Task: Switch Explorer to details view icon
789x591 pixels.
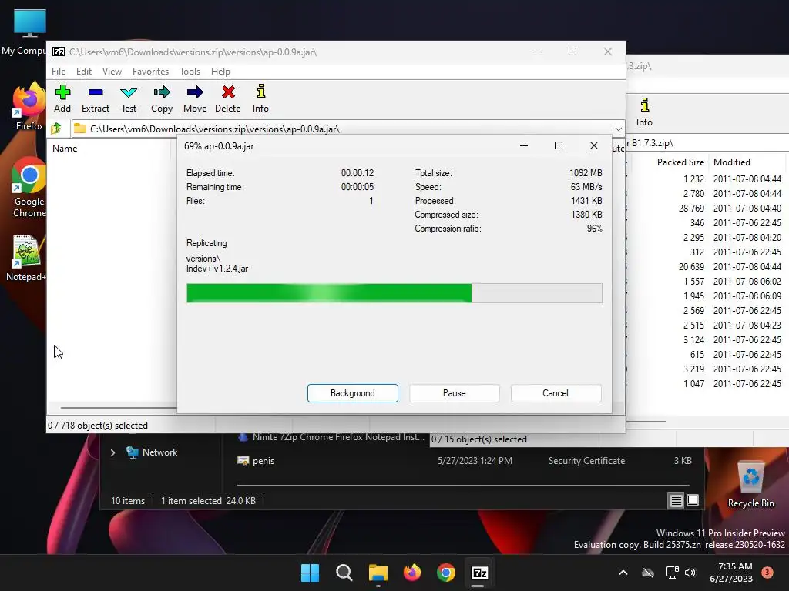Action: pyautogui.click(x=676, y=500)
